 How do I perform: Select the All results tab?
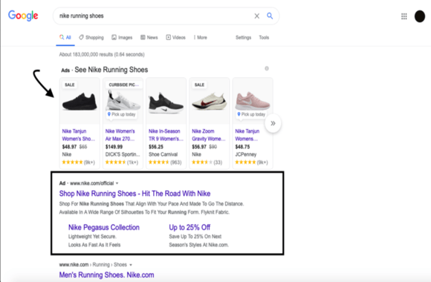pyautogui.click(x=65, y=37)
